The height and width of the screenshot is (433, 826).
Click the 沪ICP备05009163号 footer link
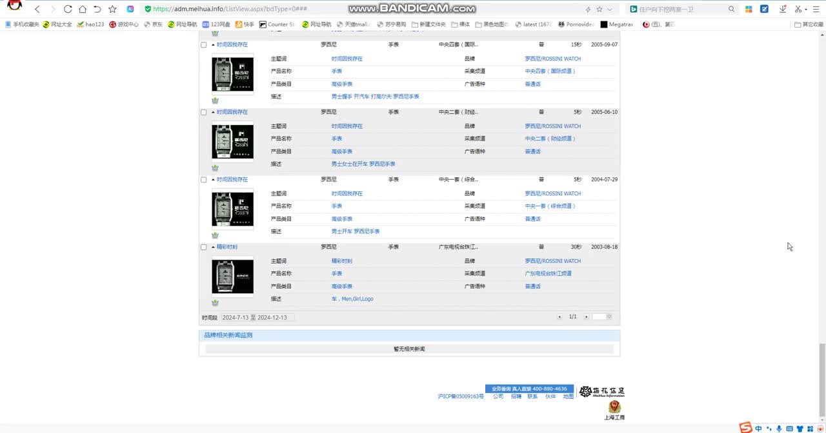click(x=461, y=397)
